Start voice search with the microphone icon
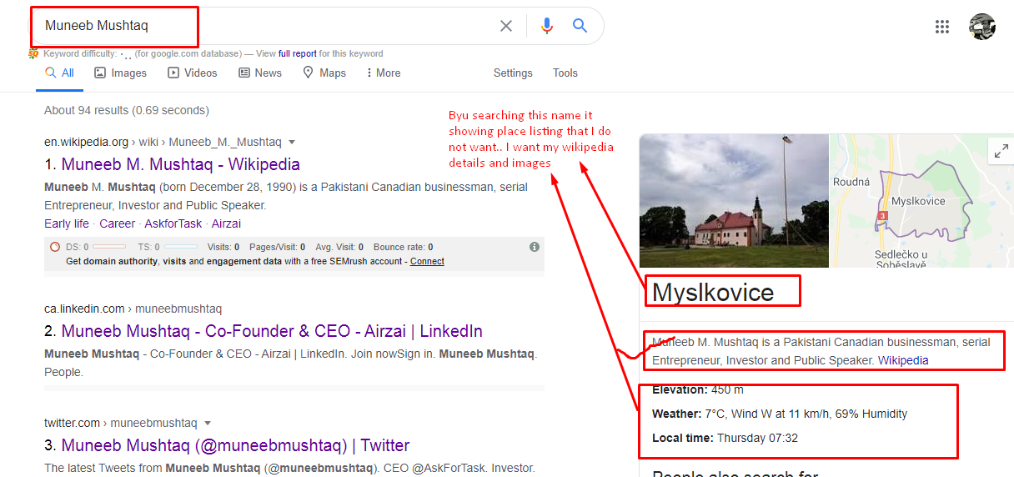Image resolution: width=1014 pixels, height=477 pixels. click(547, 26)
